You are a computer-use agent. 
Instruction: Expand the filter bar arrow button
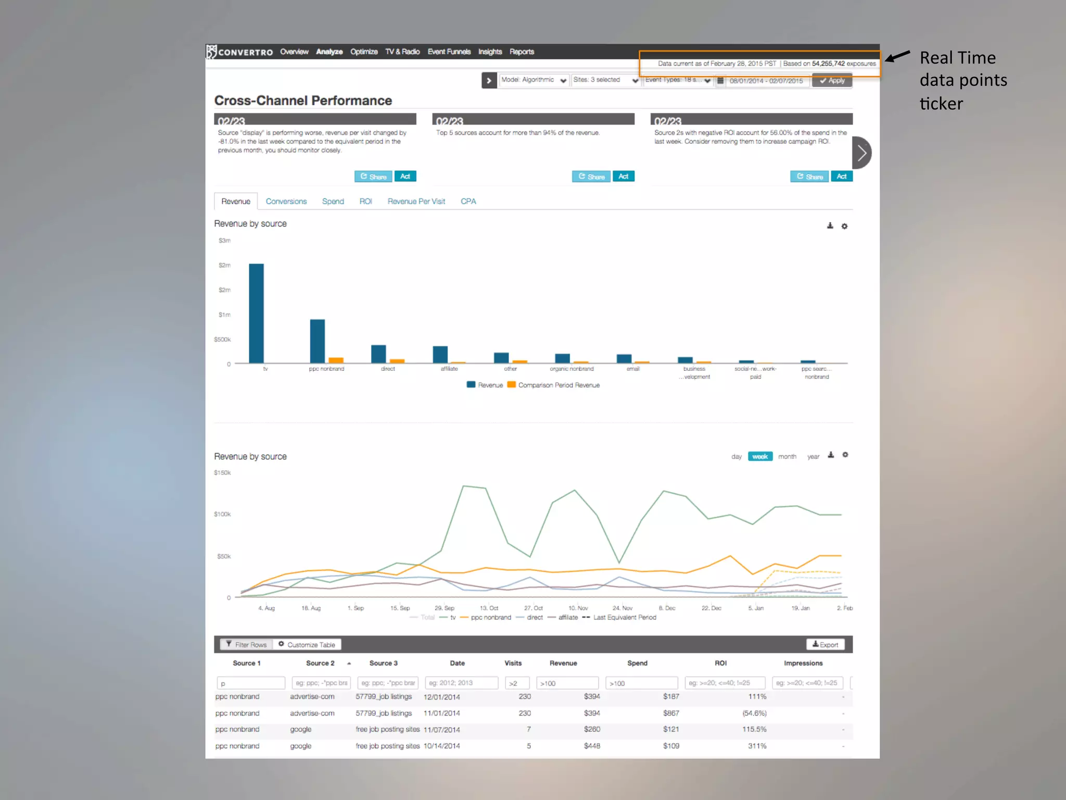[x=489, y=81]
